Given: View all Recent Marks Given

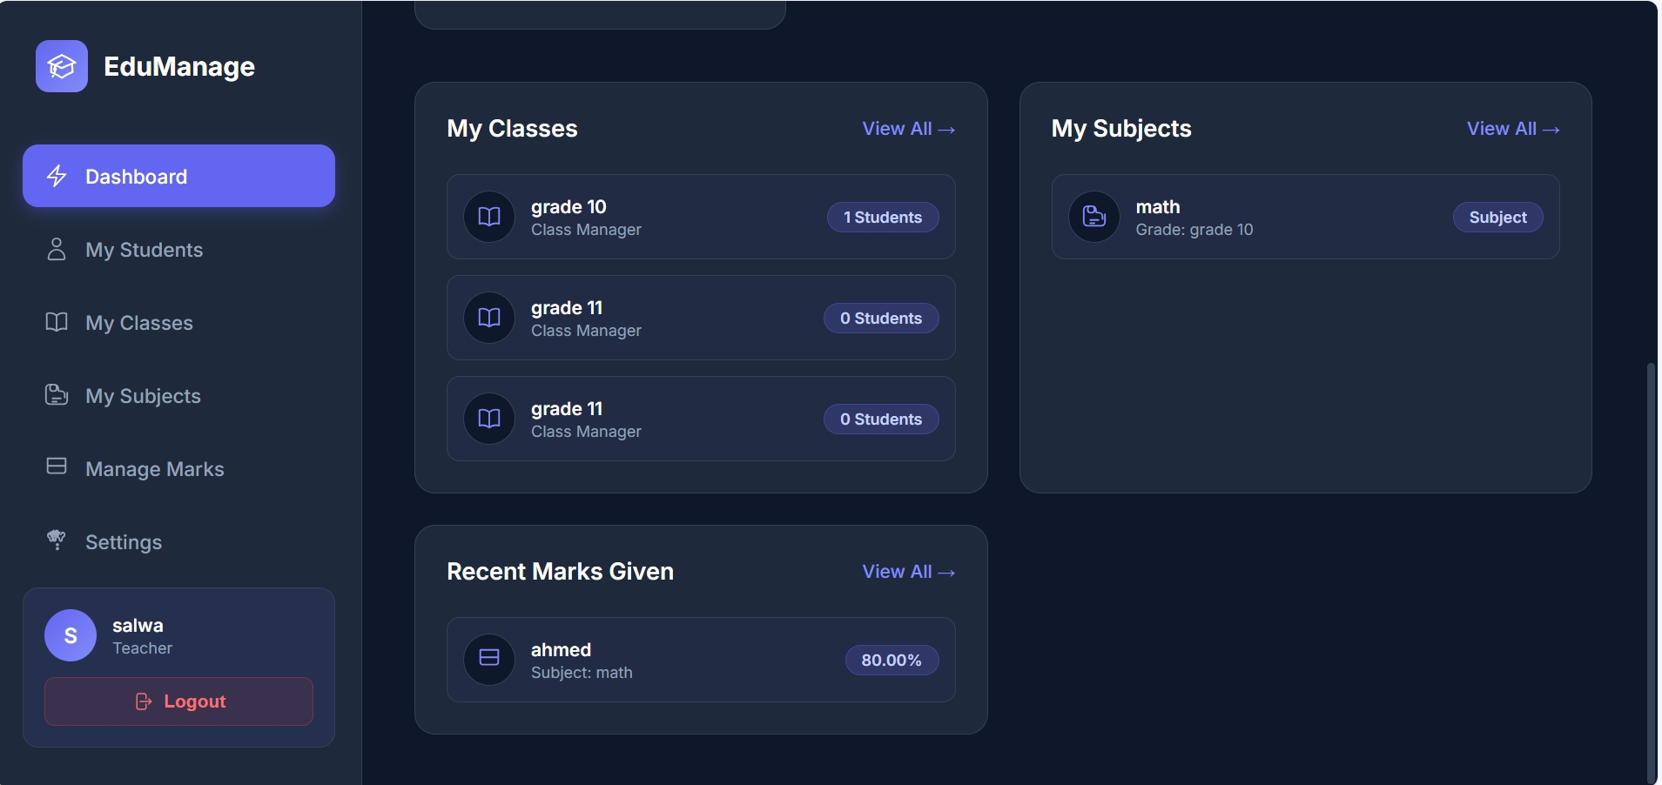Looking at the screenshot, I should point(908,572).
